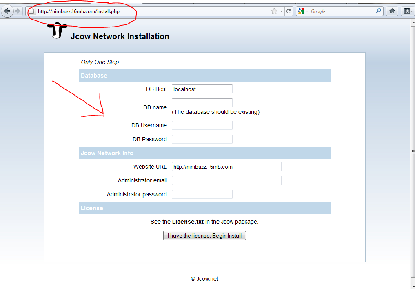Click the 'License.txt' bold text
The width and height of the screenshot is (415, 289).
tap(188, 222)
